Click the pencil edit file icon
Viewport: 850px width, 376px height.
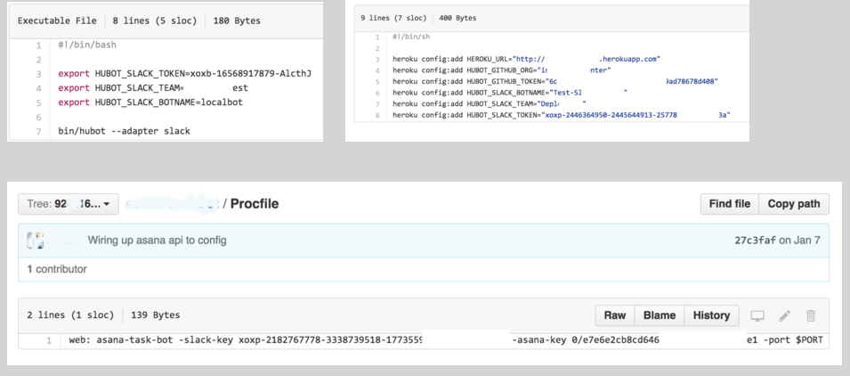coord(784,315)
